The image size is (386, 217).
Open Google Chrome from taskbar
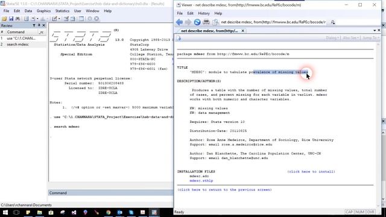[109, 212]
